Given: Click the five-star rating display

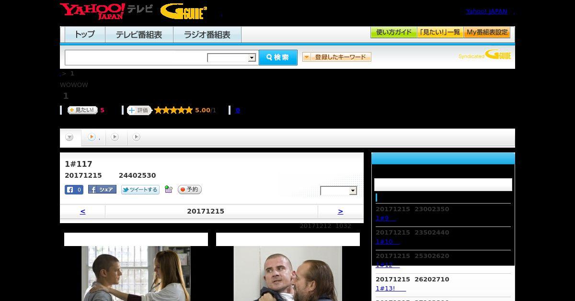Looking at the screenshot, I should pyautogui.click(x=173, y=110).
